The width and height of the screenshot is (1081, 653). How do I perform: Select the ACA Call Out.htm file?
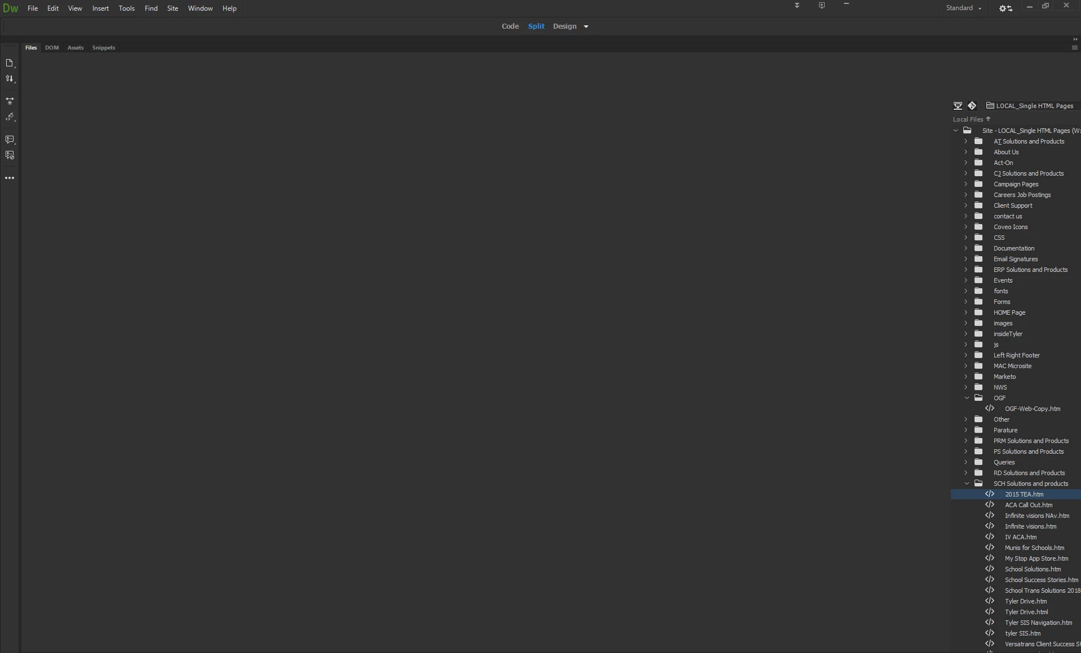(x=1028, y=505)
